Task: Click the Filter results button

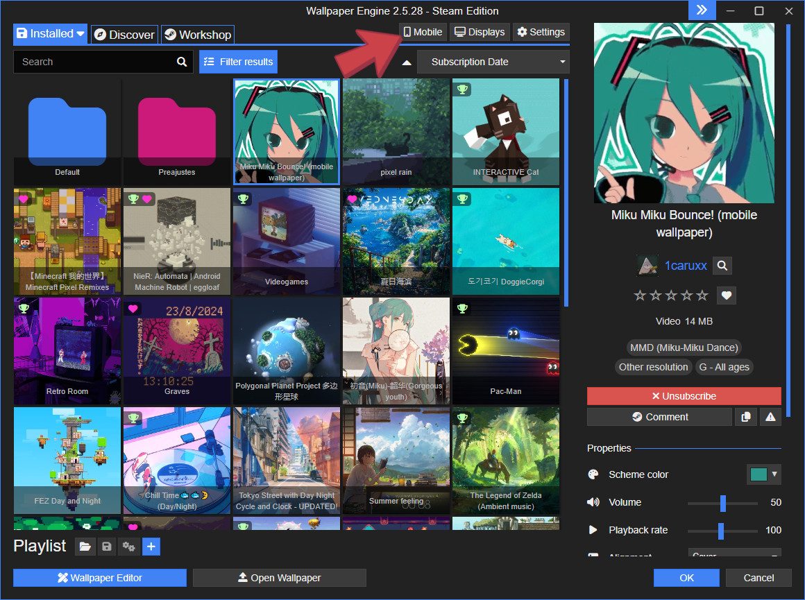Action: click(238, 62)
